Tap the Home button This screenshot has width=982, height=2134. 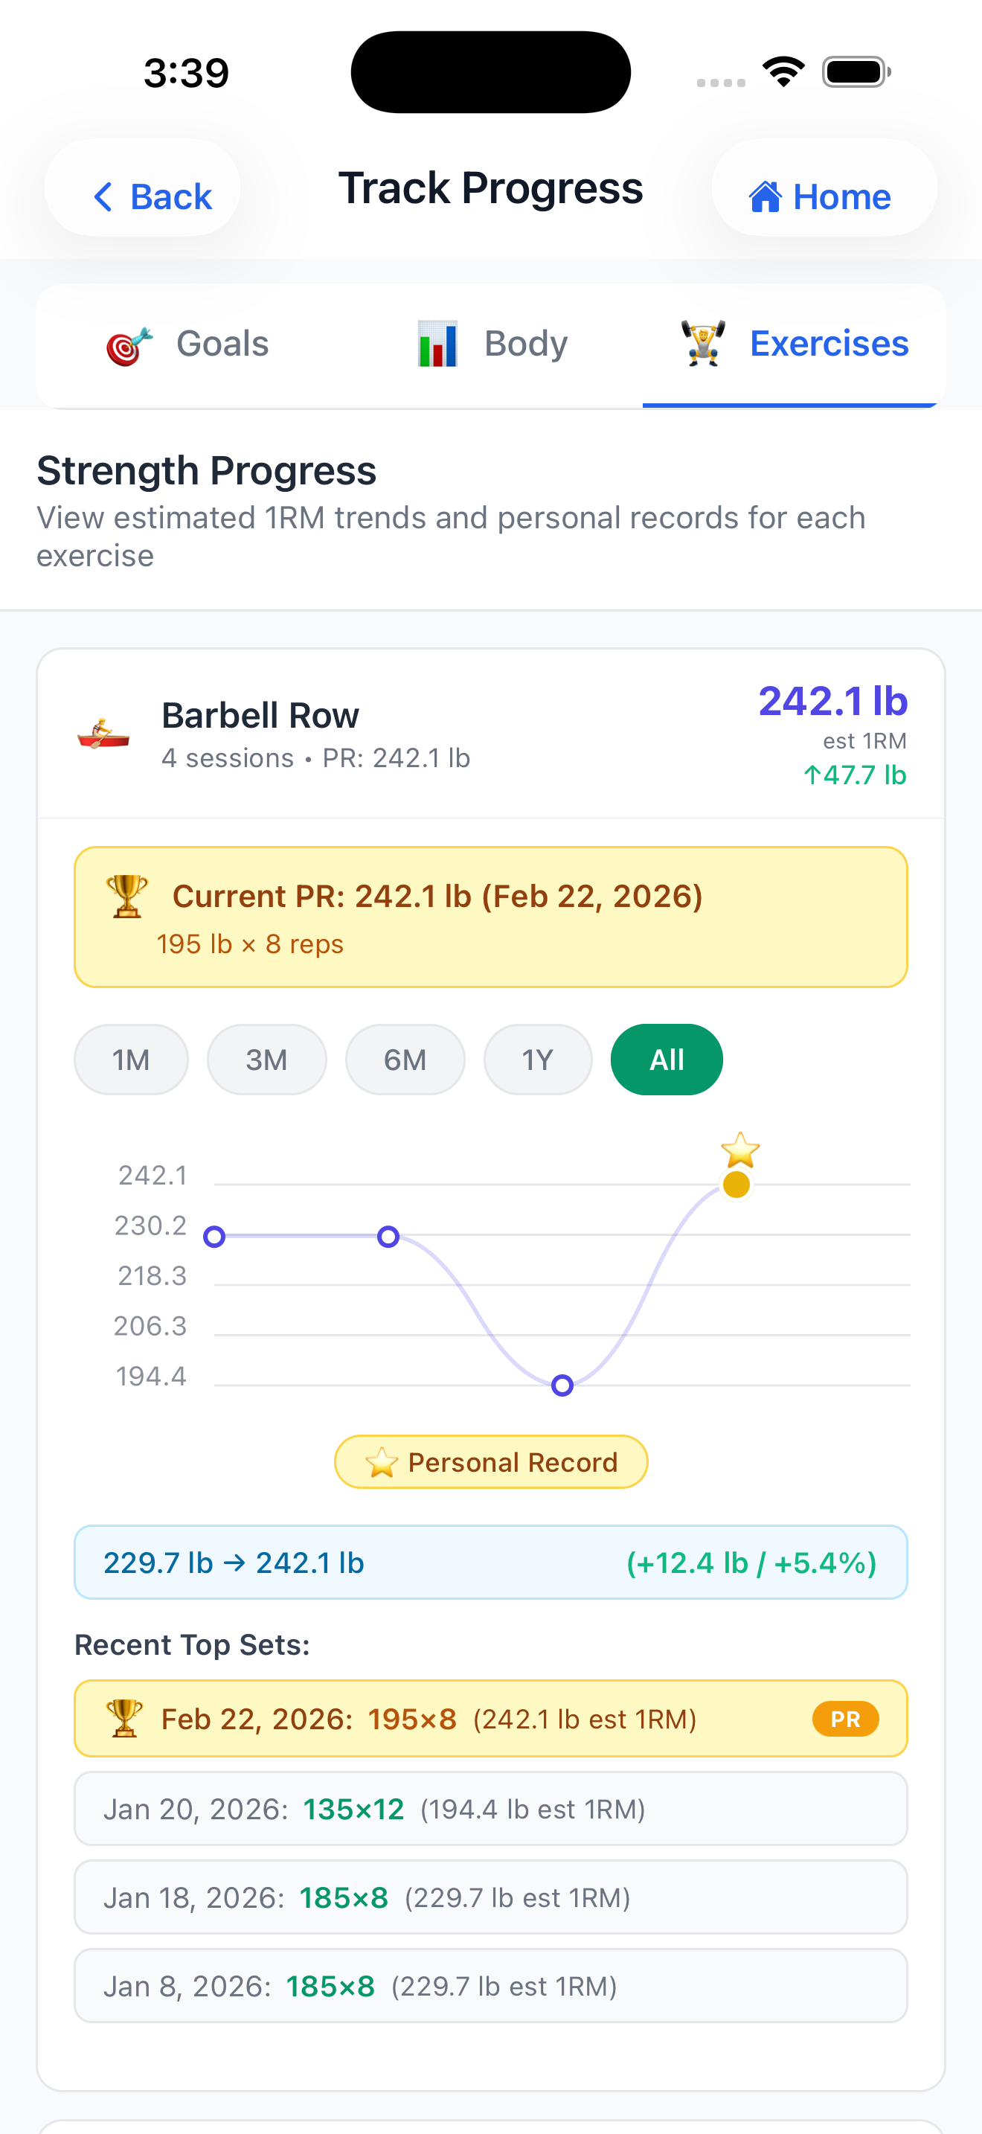(824, 188)
